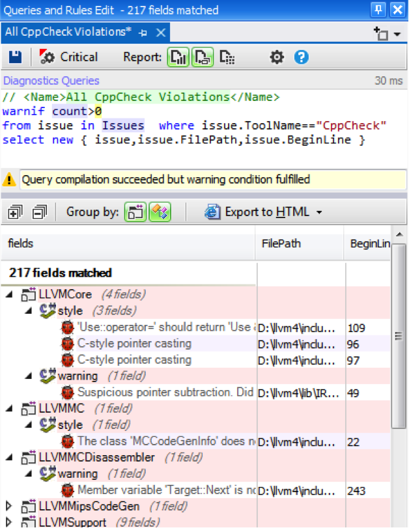This screenshot has width=409, height=528.
Task: Save the query with the floppy disk icon
Action: (15, 57)
